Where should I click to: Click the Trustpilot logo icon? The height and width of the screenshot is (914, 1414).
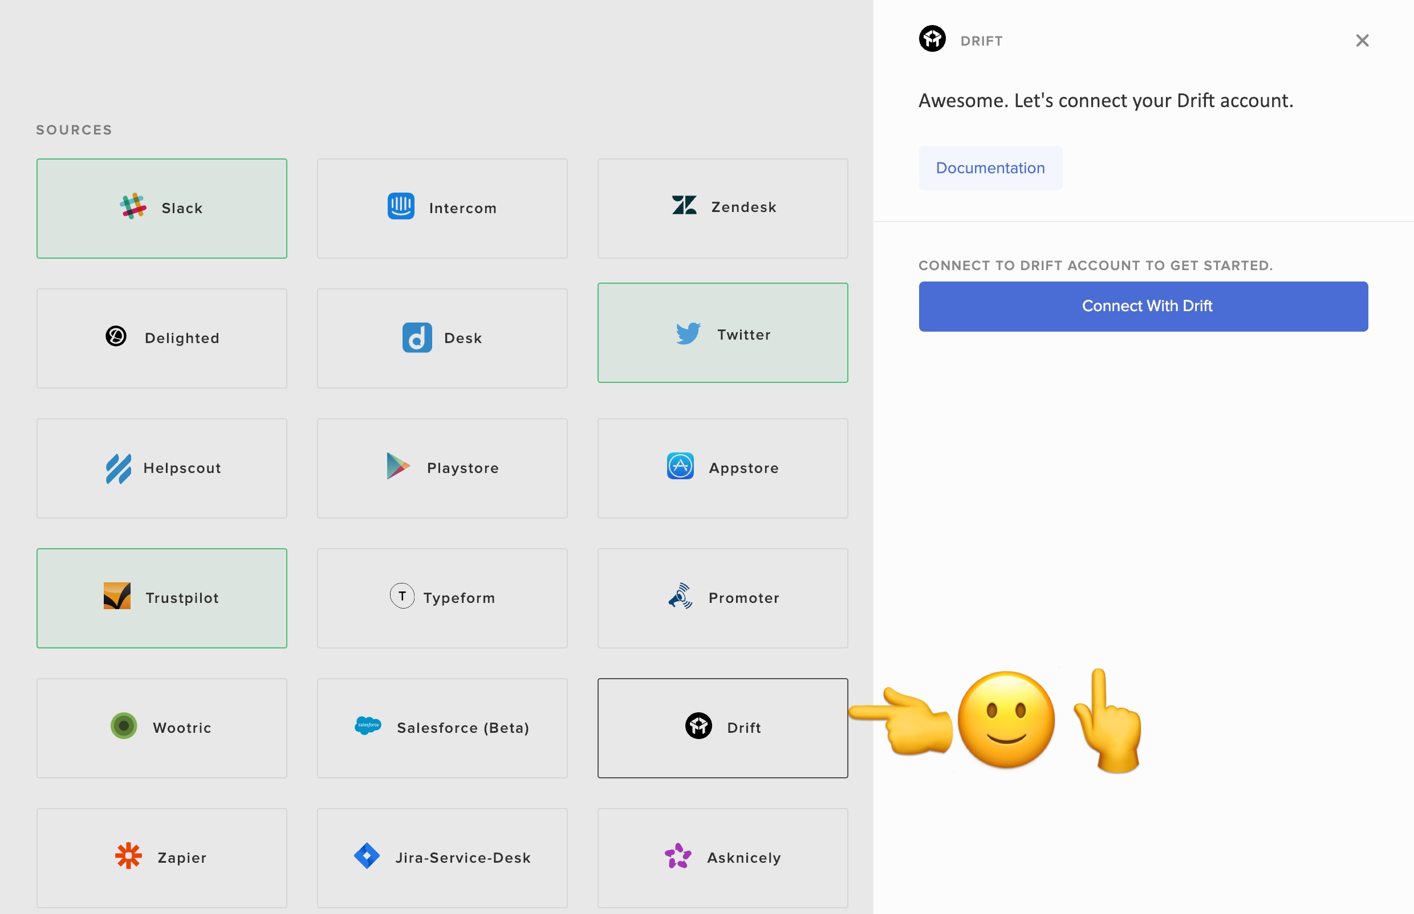coord(117,596)
